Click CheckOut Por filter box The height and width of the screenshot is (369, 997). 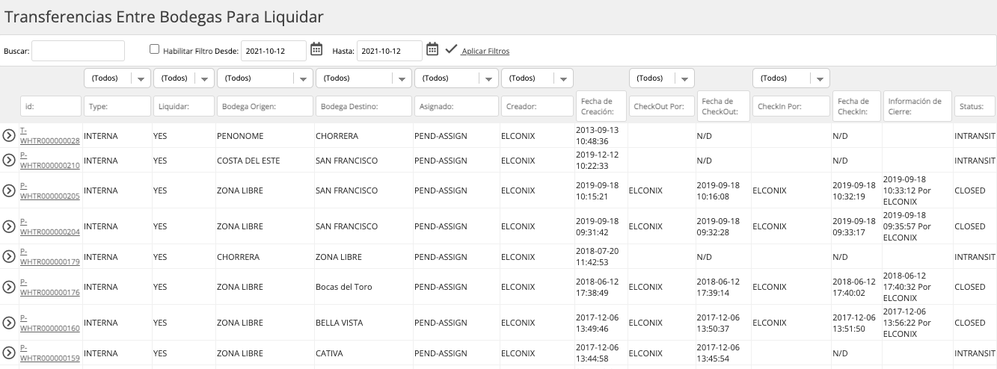pyautogui.click(x=662, y=106)
